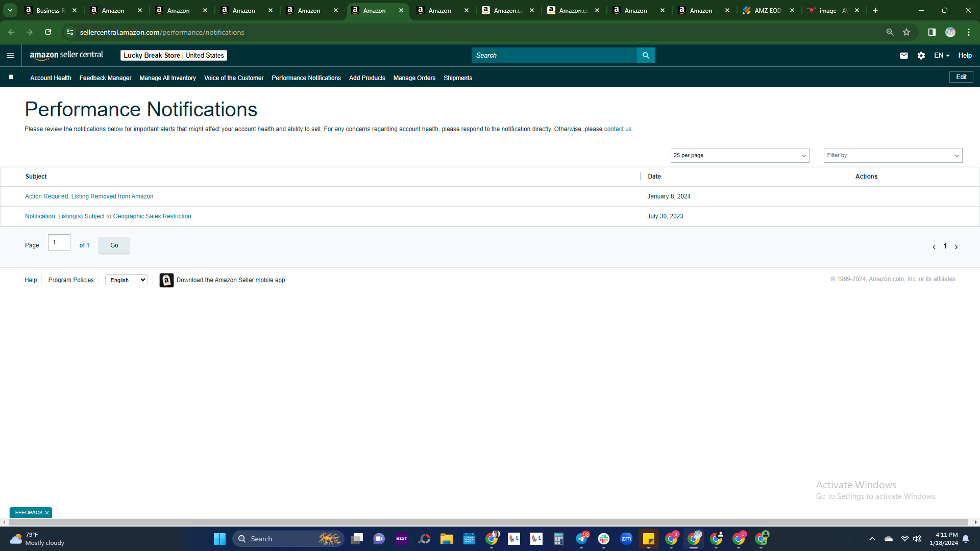Open the Chrome profile avatar
The image size is (980, 551).
point(950,32)
